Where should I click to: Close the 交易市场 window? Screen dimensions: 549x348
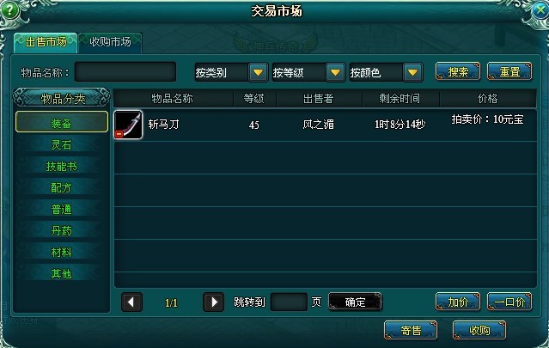[x=540, y=10]
